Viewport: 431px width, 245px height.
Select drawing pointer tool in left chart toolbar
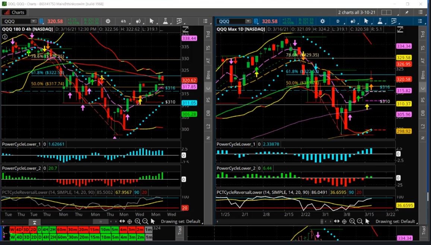[152, 21]
